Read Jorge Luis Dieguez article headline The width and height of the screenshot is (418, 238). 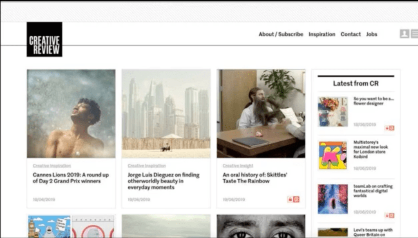coord(163,181)
